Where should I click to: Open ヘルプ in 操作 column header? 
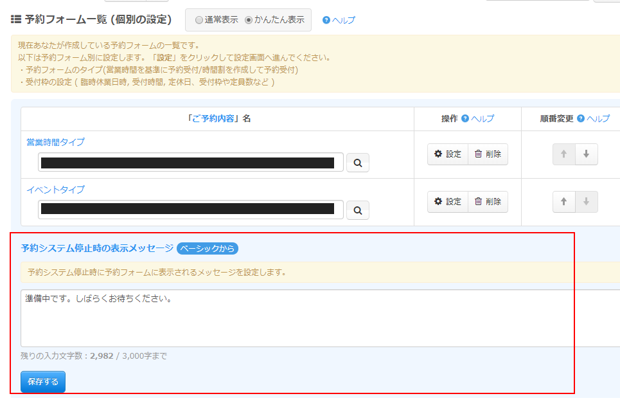pos(478,119)
